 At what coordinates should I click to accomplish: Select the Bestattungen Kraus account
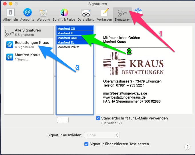29,44
